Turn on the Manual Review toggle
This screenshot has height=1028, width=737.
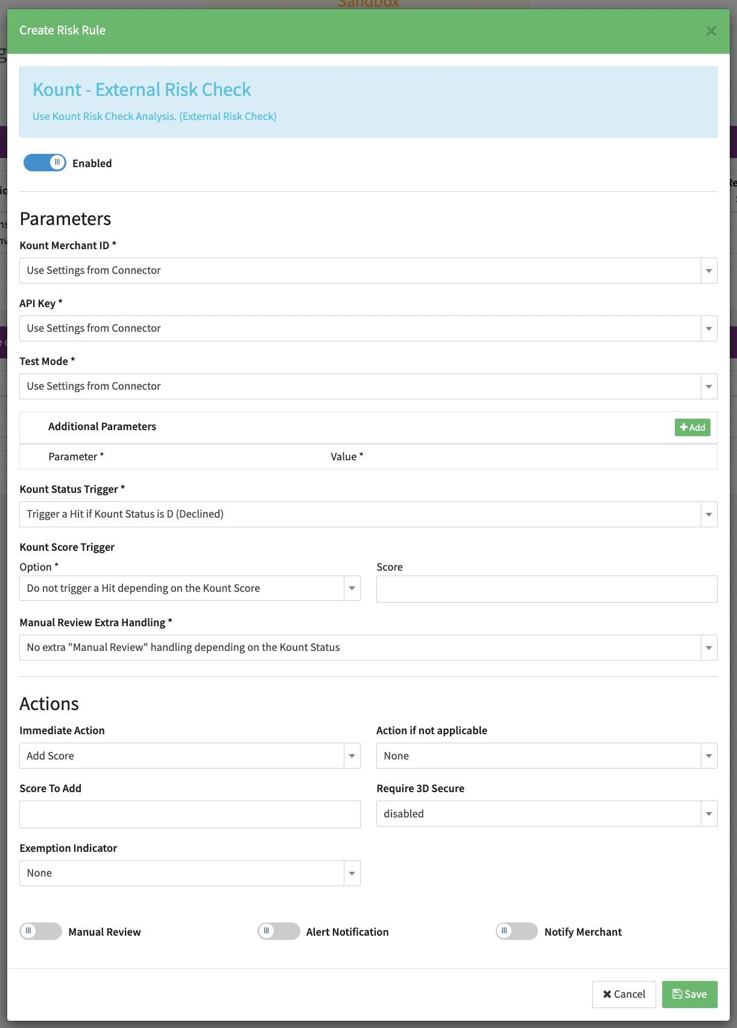coord(40,931)
